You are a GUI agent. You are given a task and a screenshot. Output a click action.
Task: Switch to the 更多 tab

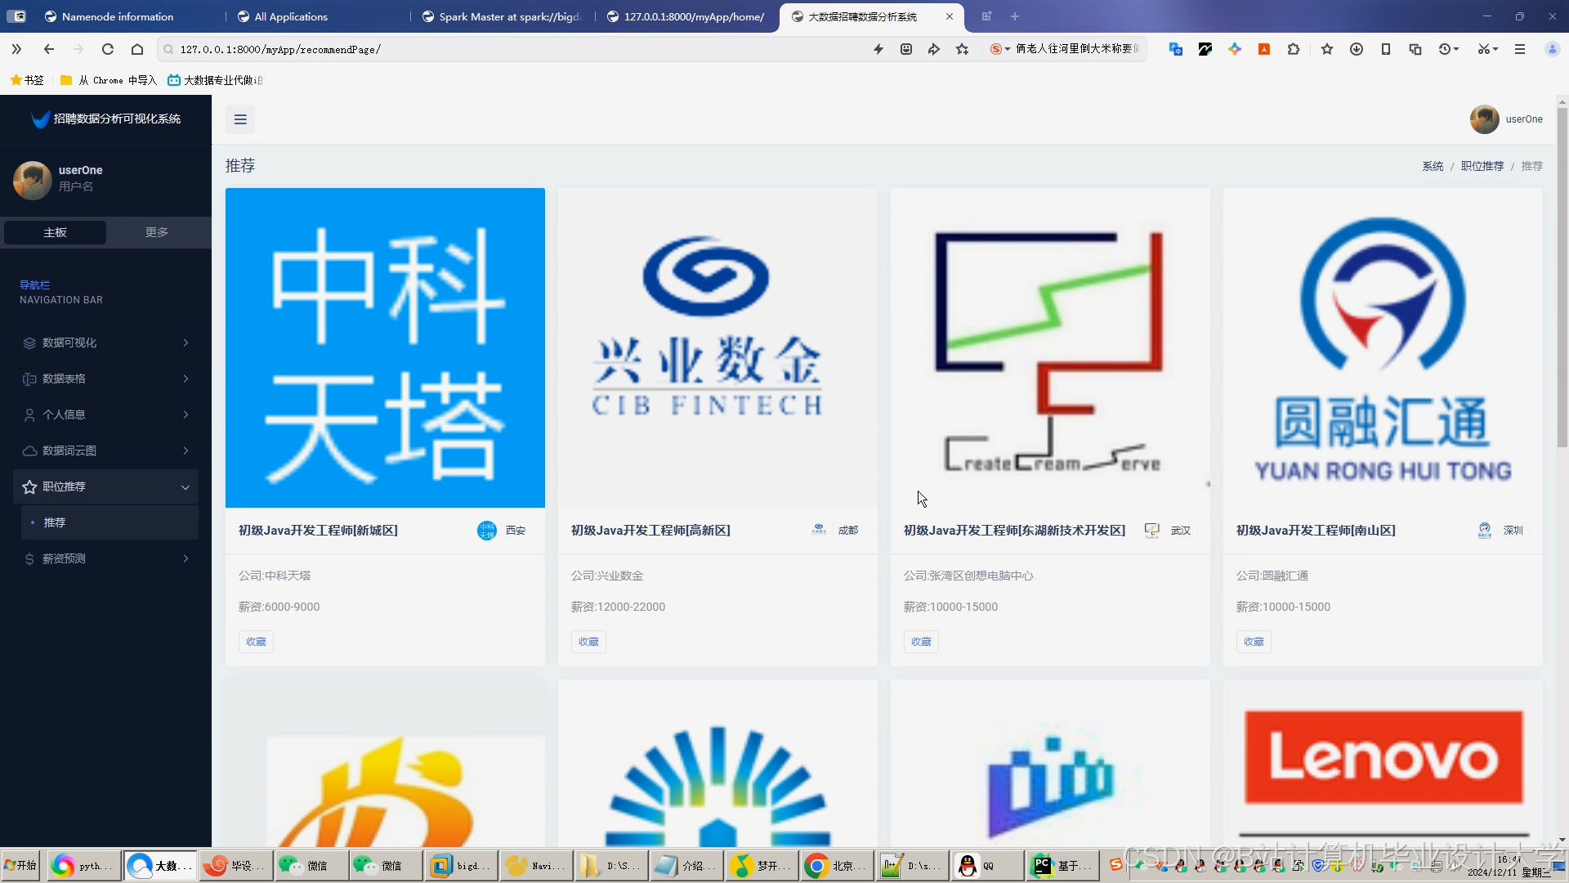click(155, 232)
